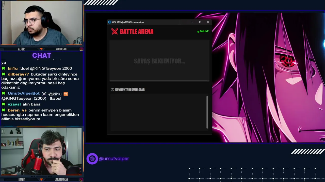Click Kick badge next to beren_ys

(4, 110)
